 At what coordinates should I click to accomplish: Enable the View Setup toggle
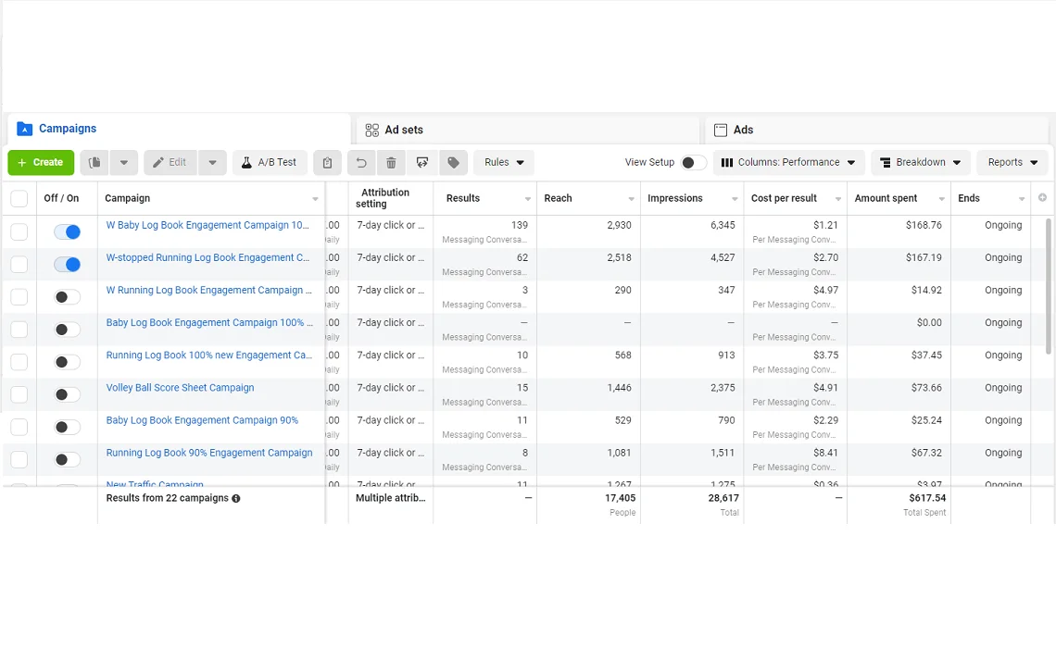693,163
